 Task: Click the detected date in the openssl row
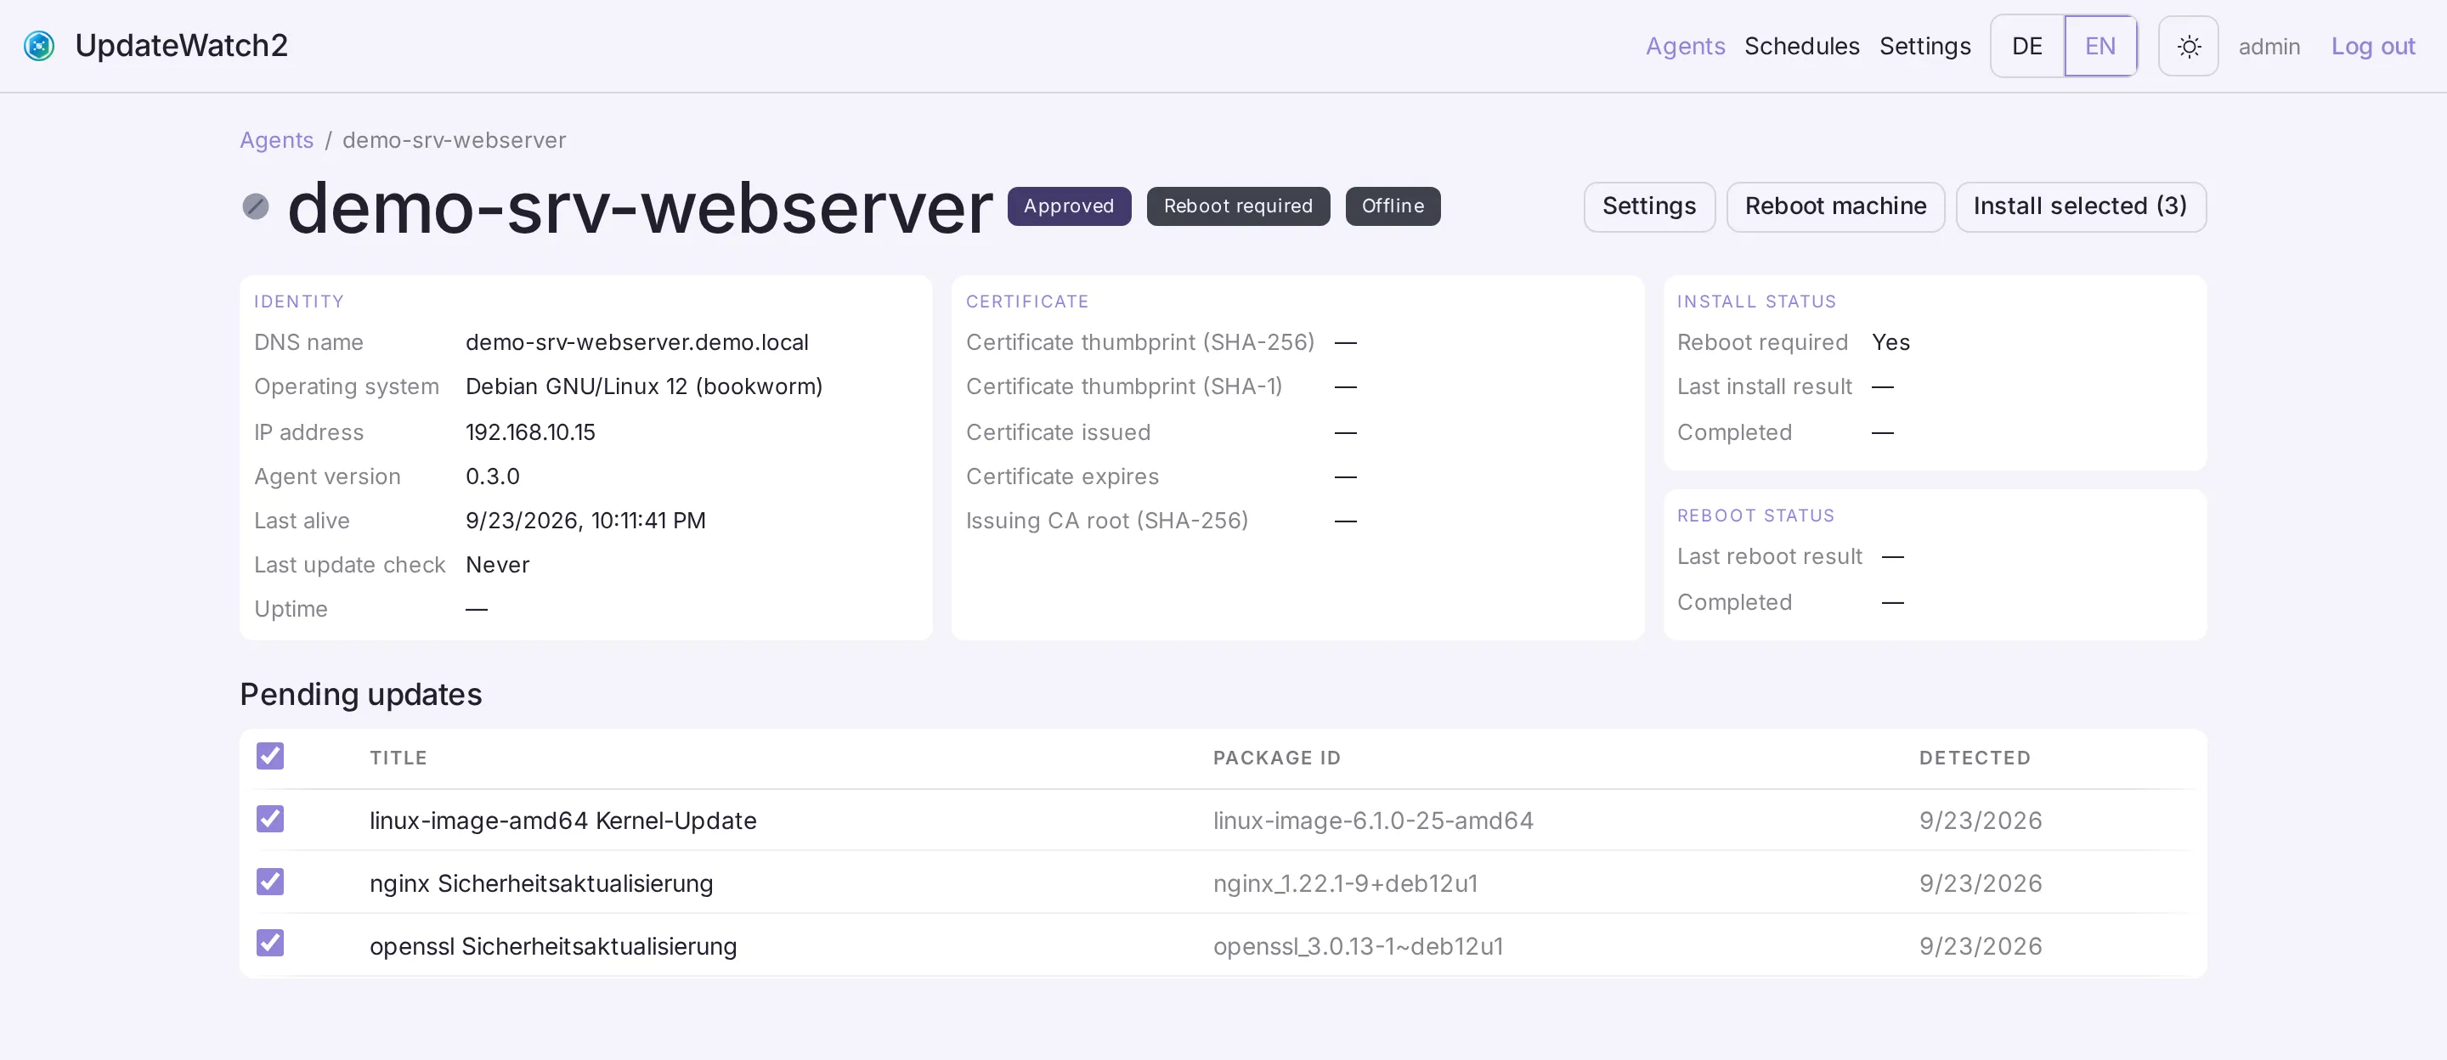(x=1980, y=945)
